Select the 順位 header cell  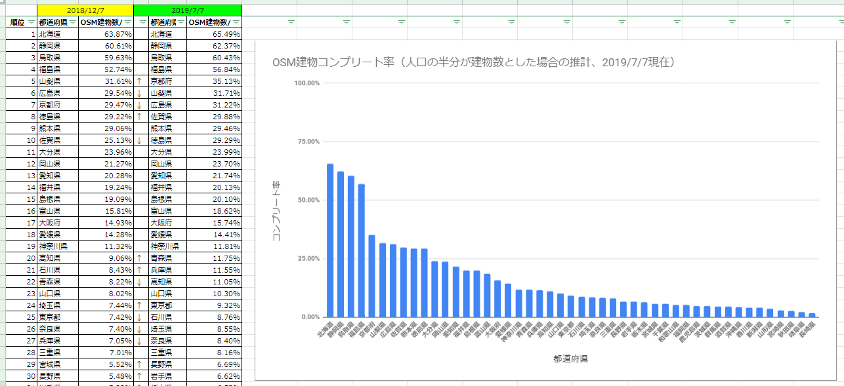22,22
